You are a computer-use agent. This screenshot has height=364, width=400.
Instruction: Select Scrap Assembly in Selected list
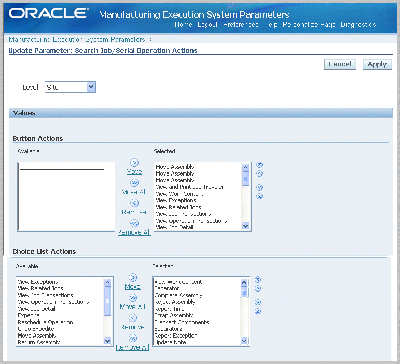[173, 315]
